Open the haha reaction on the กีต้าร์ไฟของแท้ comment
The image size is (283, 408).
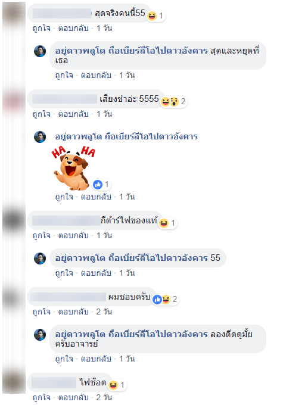[167, 223]
